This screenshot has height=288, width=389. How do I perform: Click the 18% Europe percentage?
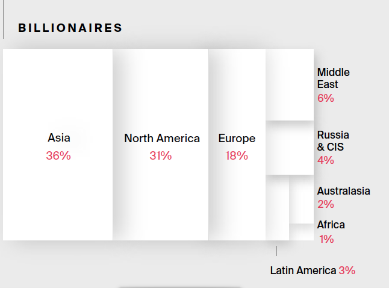[x=237, y=155]
